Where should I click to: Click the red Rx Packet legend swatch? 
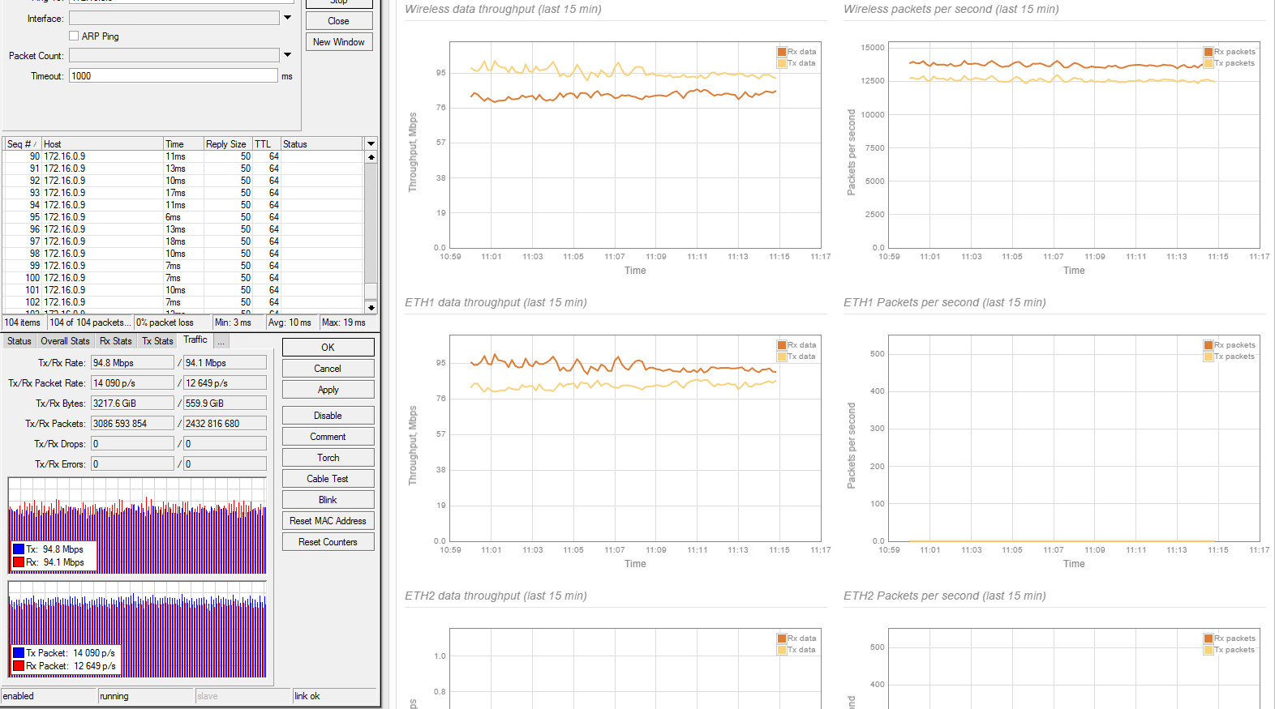pyautogui.click(x=19, y=666)
